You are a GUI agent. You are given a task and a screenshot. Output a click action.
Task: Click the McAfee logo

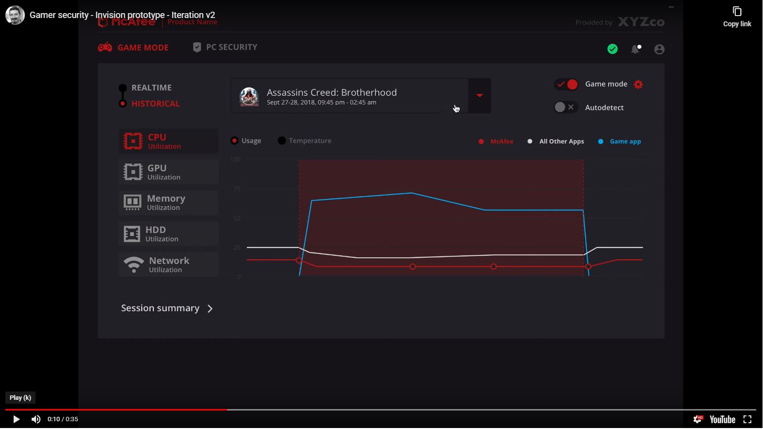point(127,22)
